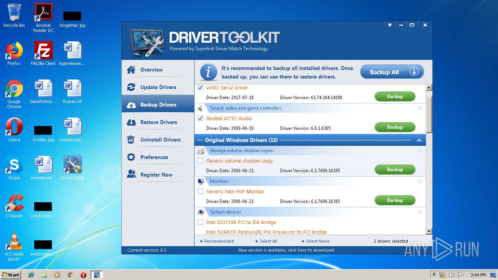Viewport: 498px width, 280px height.
Task: Click the Restore Drivers download icon
Action: [131, 122]
